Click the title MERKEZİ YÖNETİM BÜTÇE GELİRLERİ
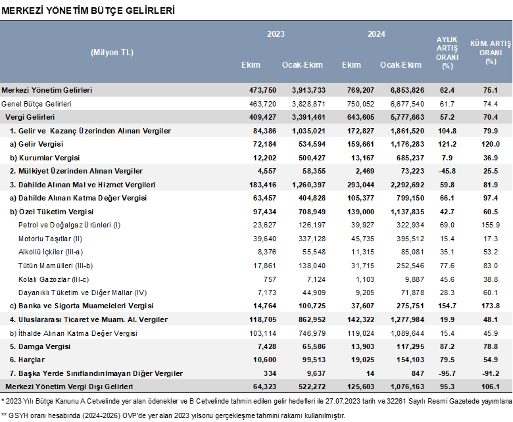Image resolution: width=513 pixels, height=422 pixels. pyautogui.click(x=88, y=11)
